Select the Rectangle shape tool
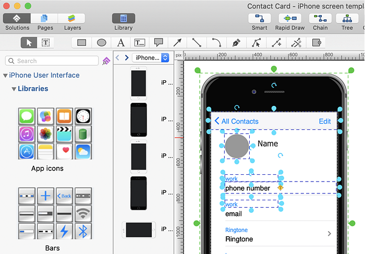The height and width of the screenshot is (254, 365). tap(82, 43)
